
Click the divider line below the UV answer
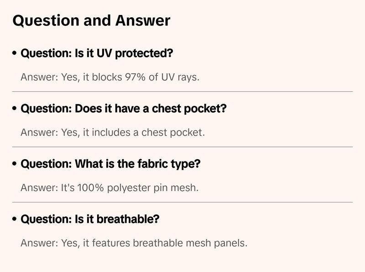182,91
